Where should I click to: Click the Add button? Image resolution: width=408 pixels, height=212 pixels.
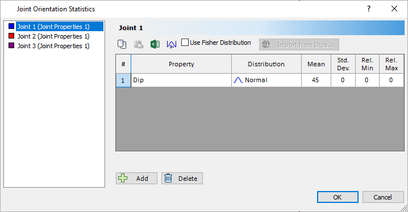[x=136, y=178]
